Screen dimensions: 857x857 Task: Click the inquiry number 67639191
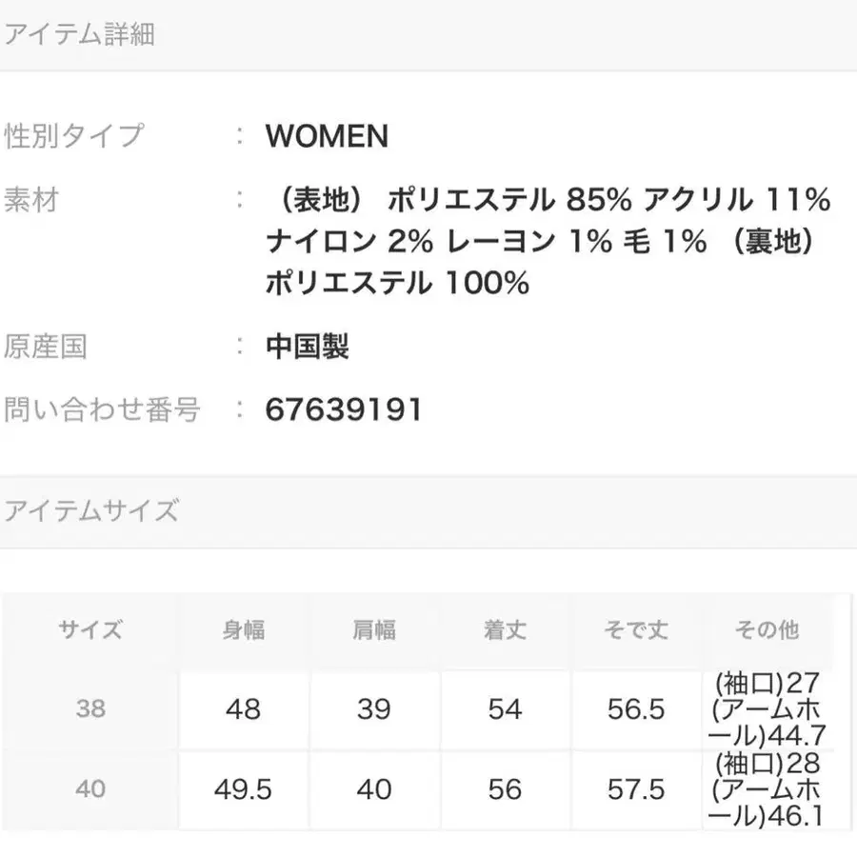344,410
